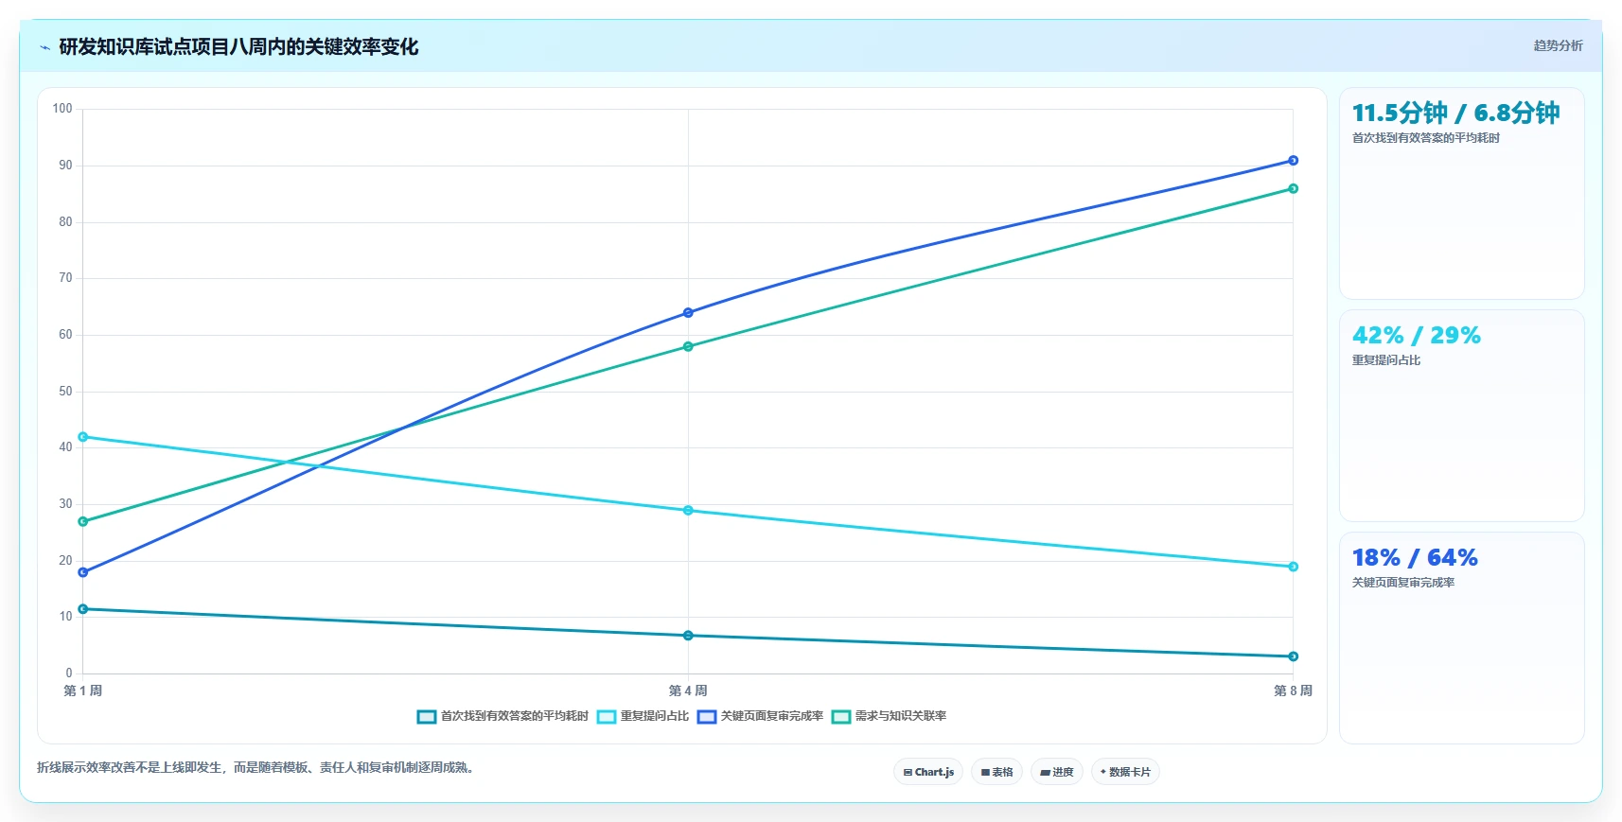1622x822 pixels.
Task: Click the 数据卡片 tag chip
Action: pyautogui.click(x=1125, y=772)
